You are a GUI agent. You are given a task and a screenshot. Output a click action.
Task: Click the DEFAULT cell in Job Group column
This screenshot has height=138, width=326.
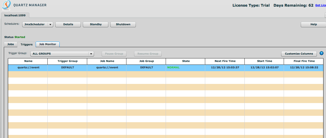tap(146, 68)
